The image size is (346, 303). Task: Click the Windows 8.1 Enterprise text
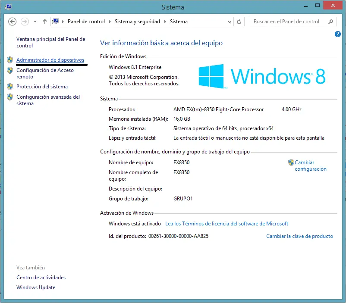pyautogui.click(x=135, y=67)
